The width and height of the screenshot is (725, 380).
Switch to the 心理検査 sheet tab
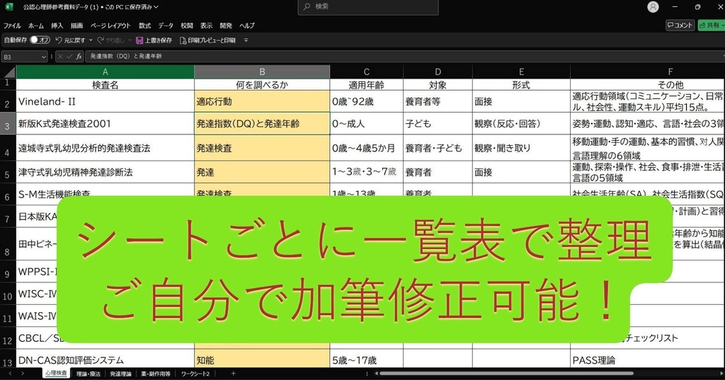click(56, 373)
